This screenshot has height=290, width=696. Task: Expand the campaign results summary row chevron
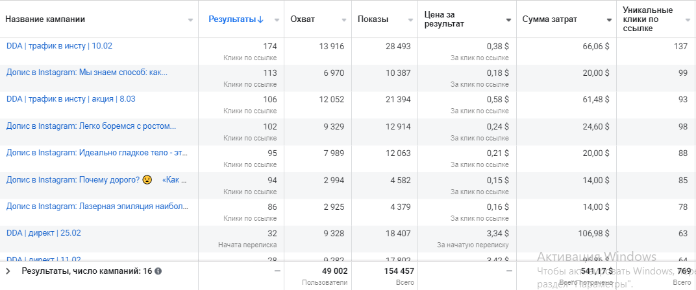[x=8, y=271]
